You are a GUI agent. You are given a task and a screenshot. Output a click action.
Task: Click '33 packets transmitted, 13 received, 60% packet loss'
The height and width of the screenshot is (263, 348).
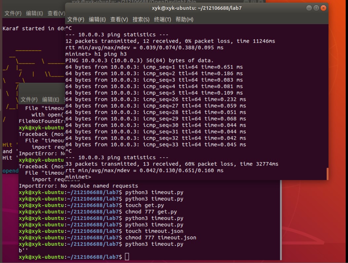[172, 164]
